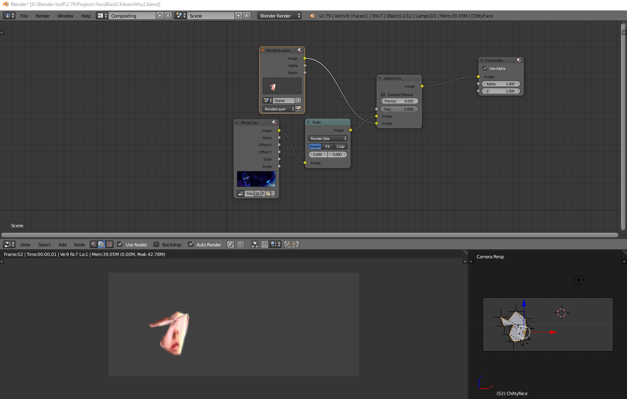Open the Blender Render engine dropdown
The height and width of the screenshot is (399, 627).
tap(280, 16)
